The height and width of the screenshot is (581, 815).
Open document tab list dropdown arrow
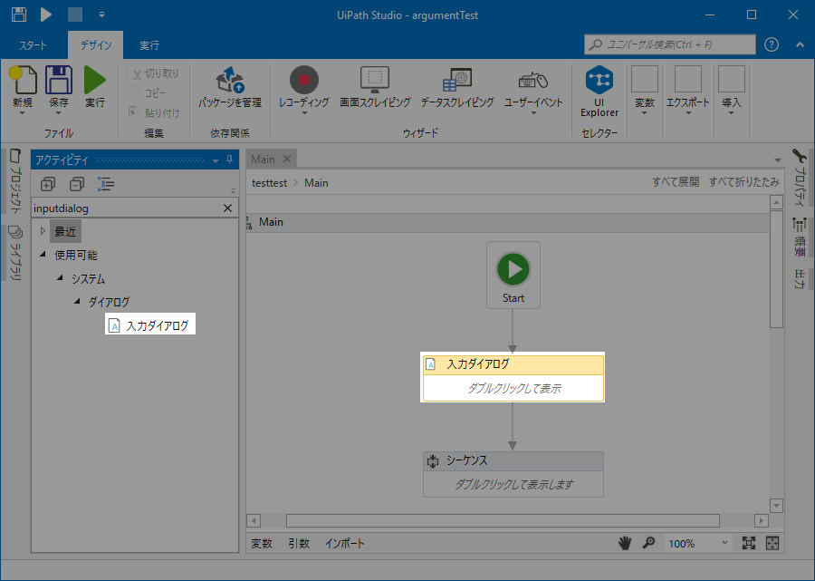pyautogui.click(x=778, y=160)
